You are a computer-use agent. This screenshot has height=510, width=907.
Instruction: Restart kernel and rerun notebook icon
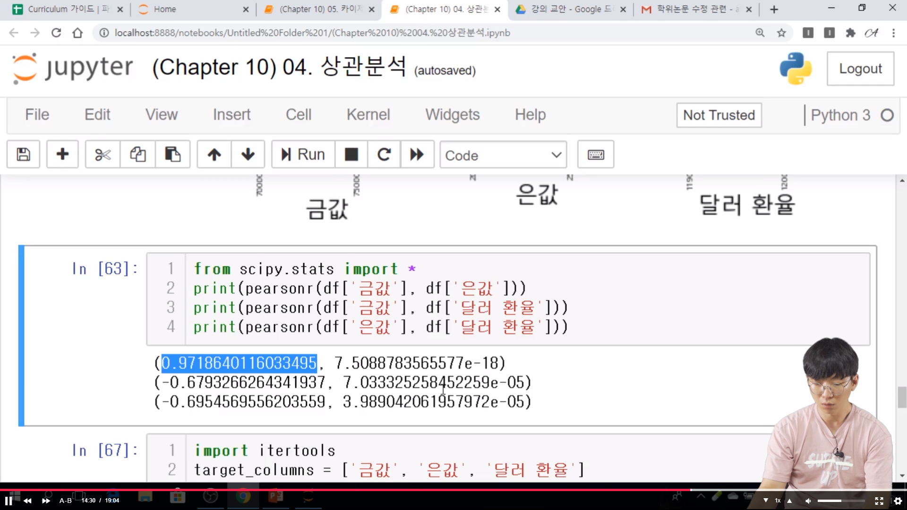point(417,154)
